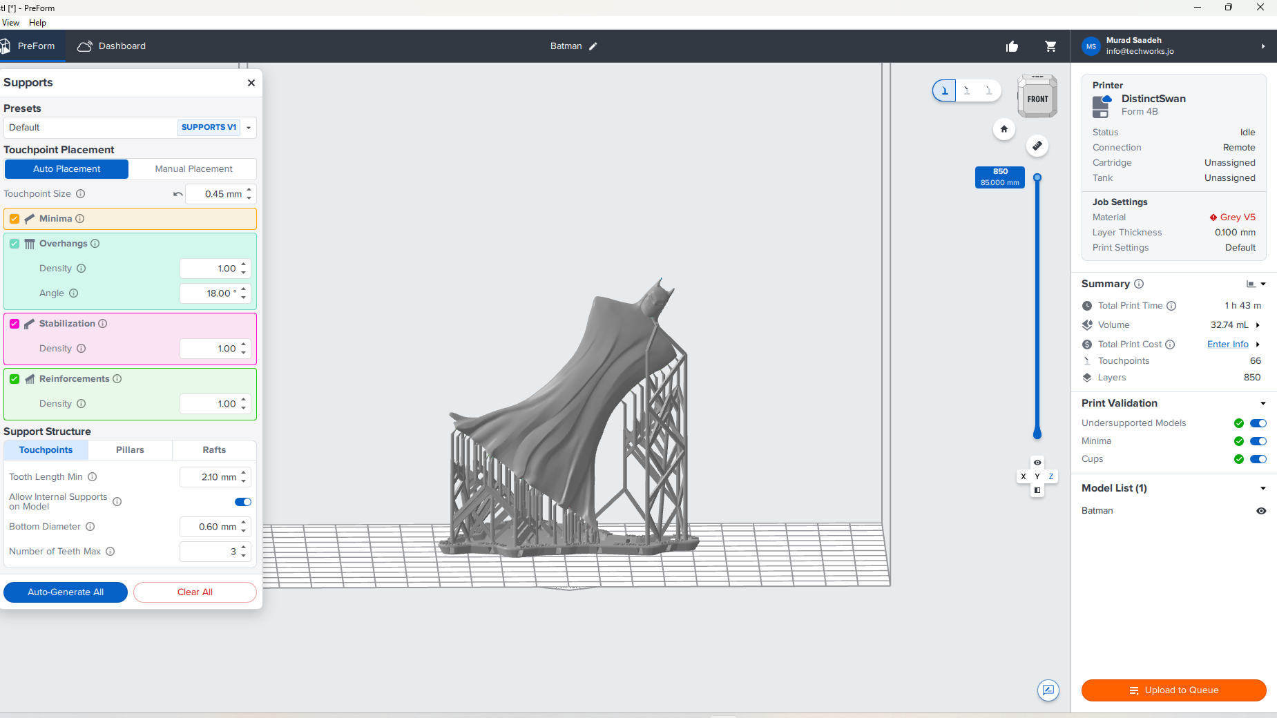Click info icon next to Minima

(80, 219)
